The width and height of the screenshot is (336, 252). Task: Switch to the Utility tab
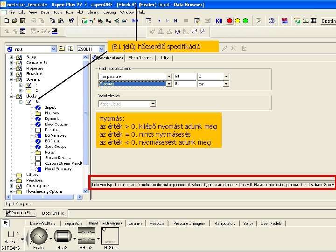coord(164,58)
